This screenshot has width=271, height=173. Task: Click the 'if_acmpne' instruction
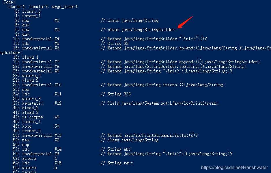(33, 117)
